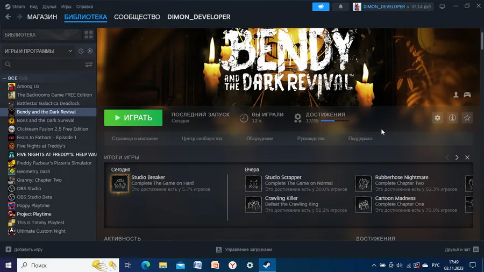Click the Add Game plus icon

pyautogui.click(x=8, y=249)
